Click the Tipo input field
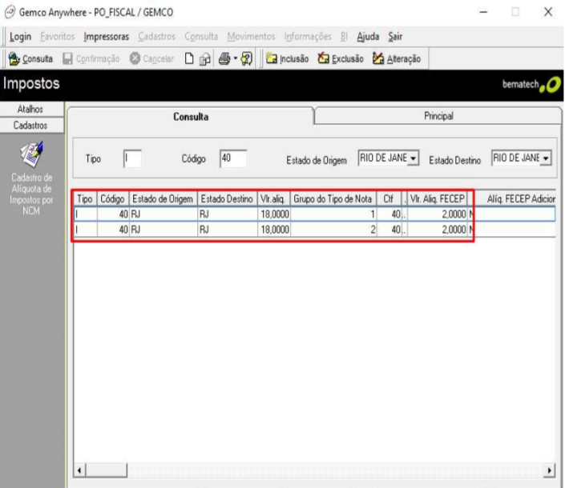The height and width of the screenshot is (488, 565). (132, 158)
